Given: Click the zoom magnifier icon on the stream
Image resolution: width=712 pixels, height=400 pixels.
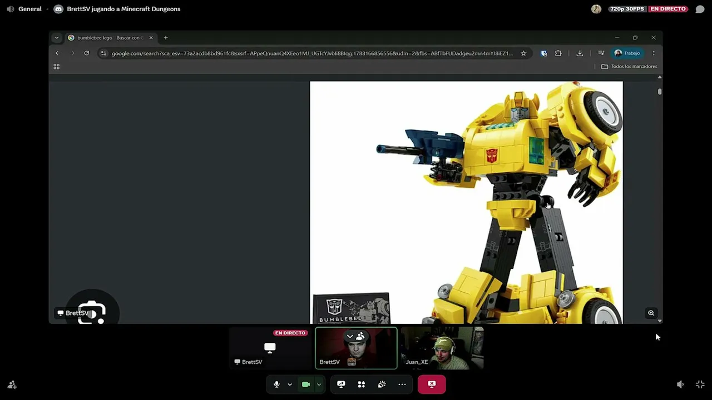Looking at the screenshot, I should click(651, 313).
